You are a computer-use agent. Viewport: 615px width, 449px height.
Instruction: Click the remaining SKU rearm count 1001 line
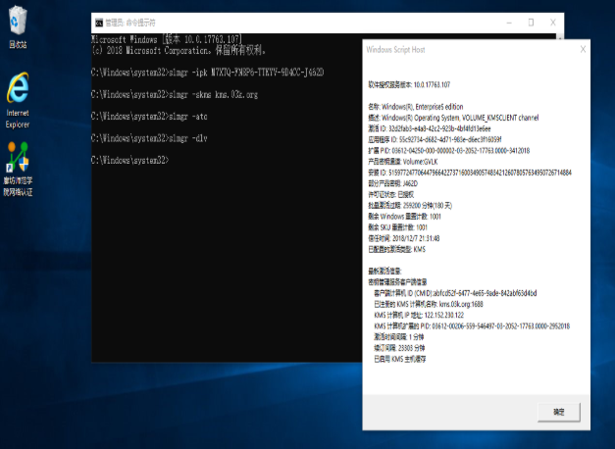click(397, 227)
